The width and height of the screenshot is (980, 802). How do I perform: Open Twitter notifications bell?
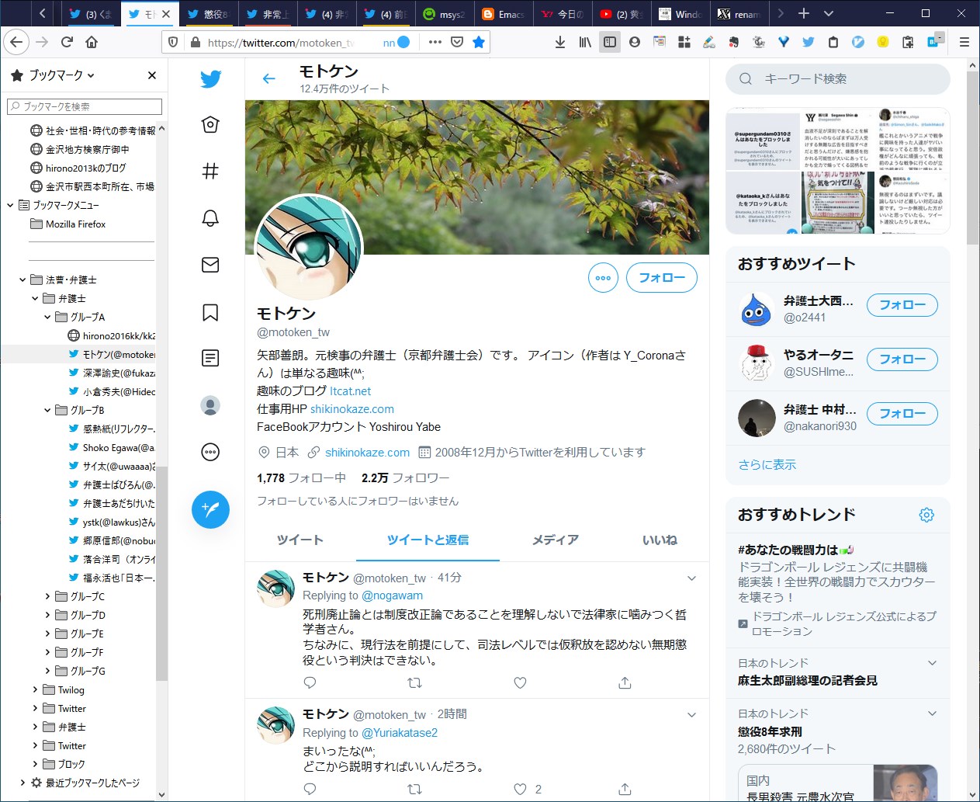point(210,218)
